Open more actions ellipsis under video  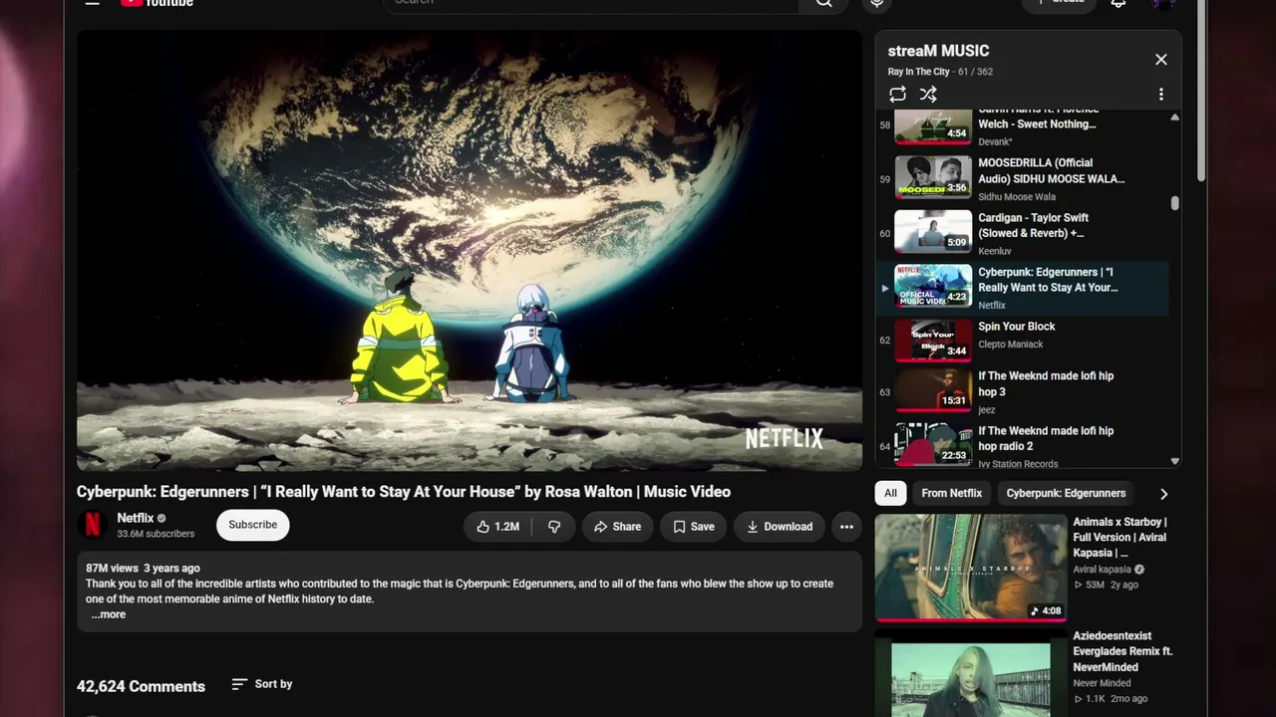pyautogui.click(x=846, y=527)
